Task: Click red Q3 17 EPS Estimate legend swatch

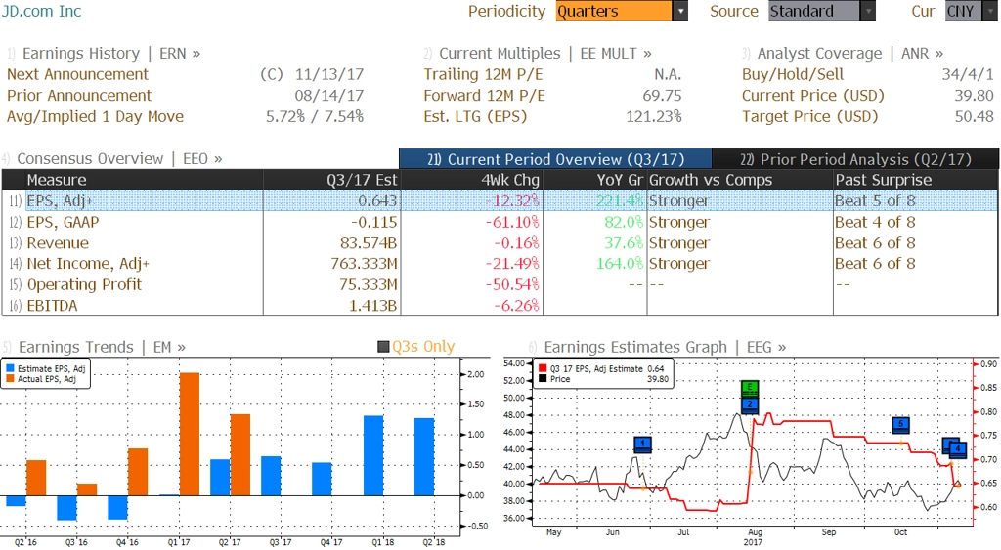Action: [x=543, y=369]
